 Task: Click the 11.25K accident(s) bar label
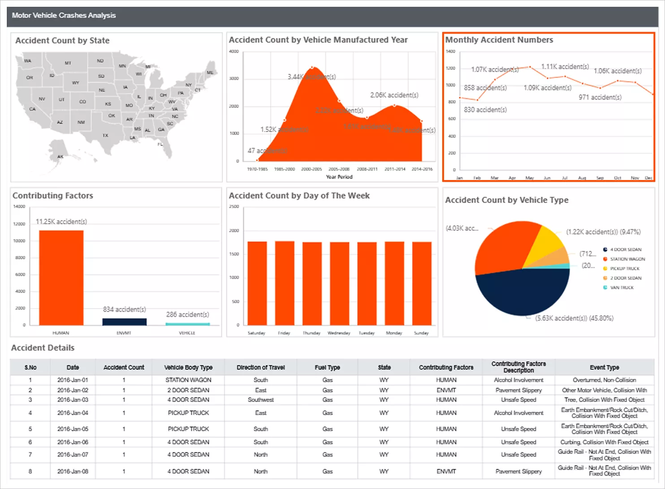point(61,222)
